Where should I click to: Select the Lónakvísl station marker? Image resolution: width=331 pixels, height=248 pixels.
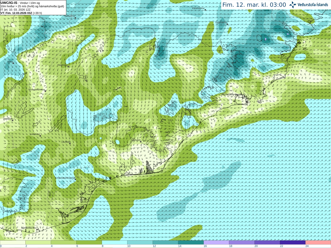pos(40,136)
